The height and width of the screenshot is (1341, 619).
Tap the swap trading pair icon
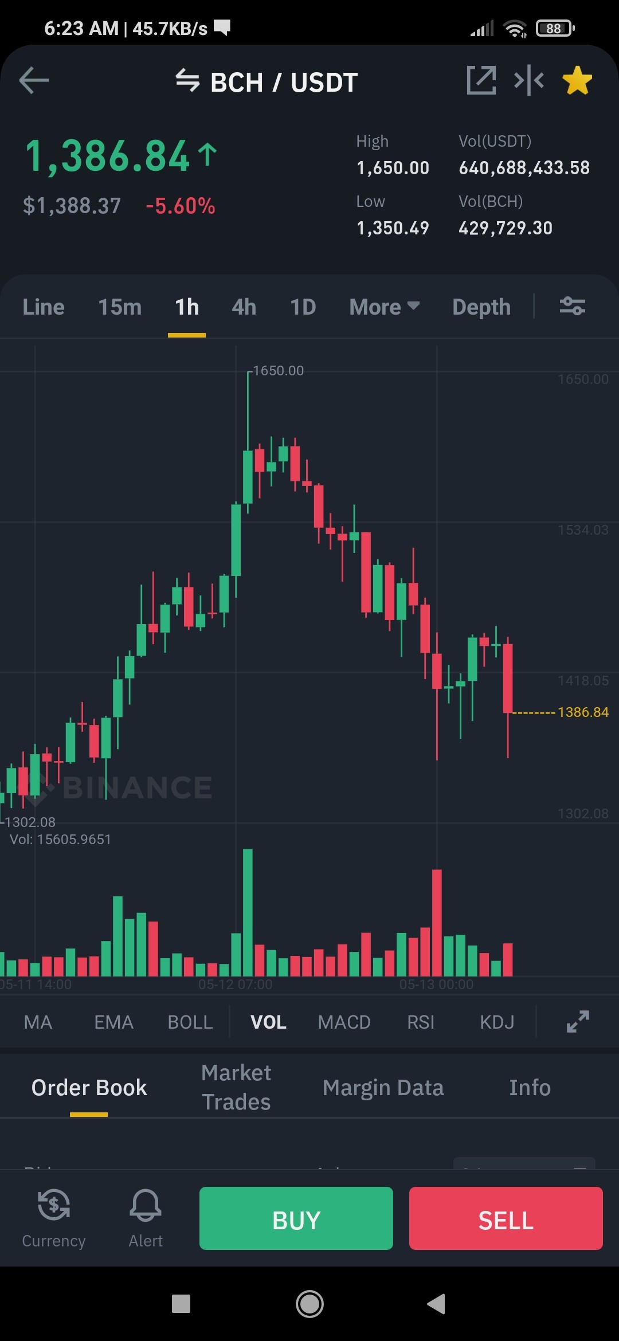tap(187, 80)
